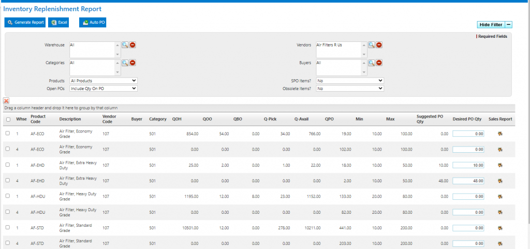
Task: Toggle the select-all header checkbox
Action: 8,119
